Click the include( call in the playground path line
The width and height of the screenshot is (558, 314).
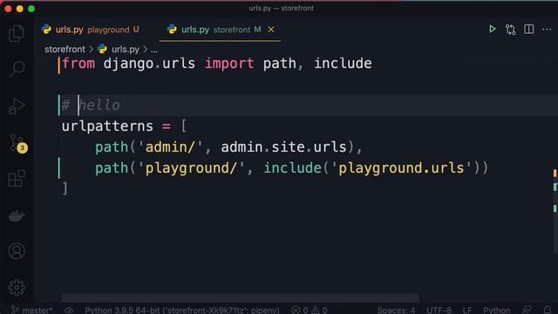[x=293, y=168]
